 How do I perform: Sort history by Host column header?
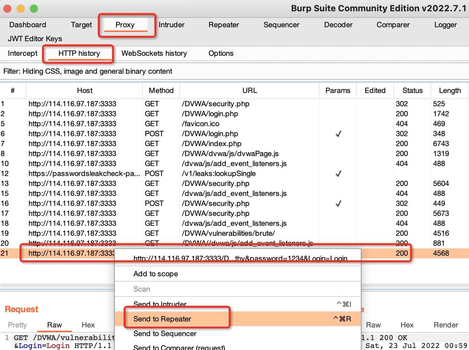[x=85, y=91]
